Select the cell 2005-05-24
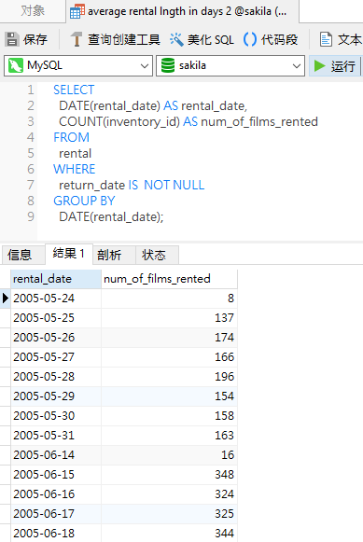 pos(56,298)
